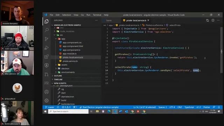Viewport: 224px width, 126px height.
Task: Open the compare changes editor icon
Action: [208, 20]
